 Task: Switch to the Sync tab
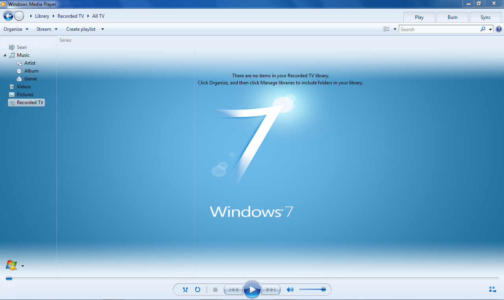point(485,17)
